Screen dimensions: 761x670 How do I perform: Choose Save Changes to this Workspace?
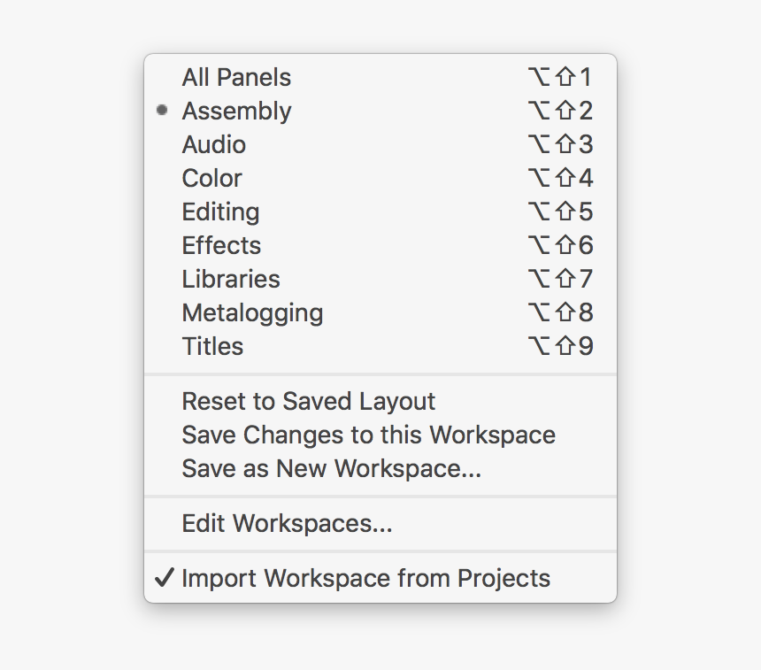coord(368,435)
